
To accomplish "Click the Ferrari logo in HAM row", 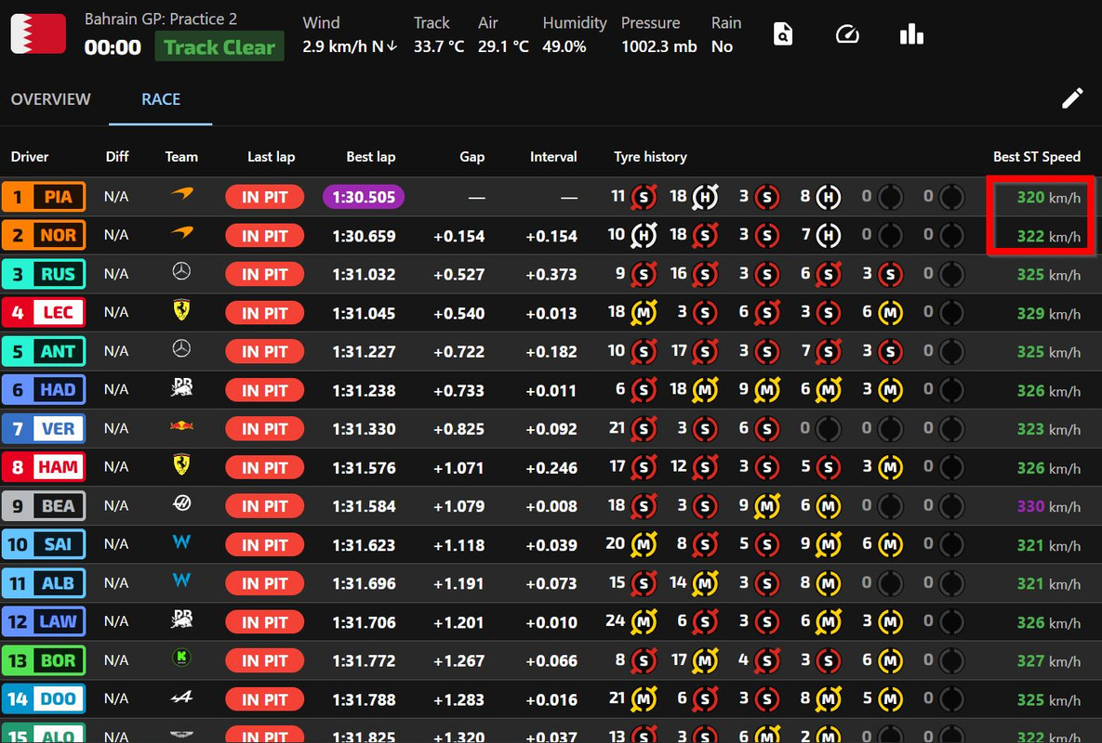I will coord(181,463).
